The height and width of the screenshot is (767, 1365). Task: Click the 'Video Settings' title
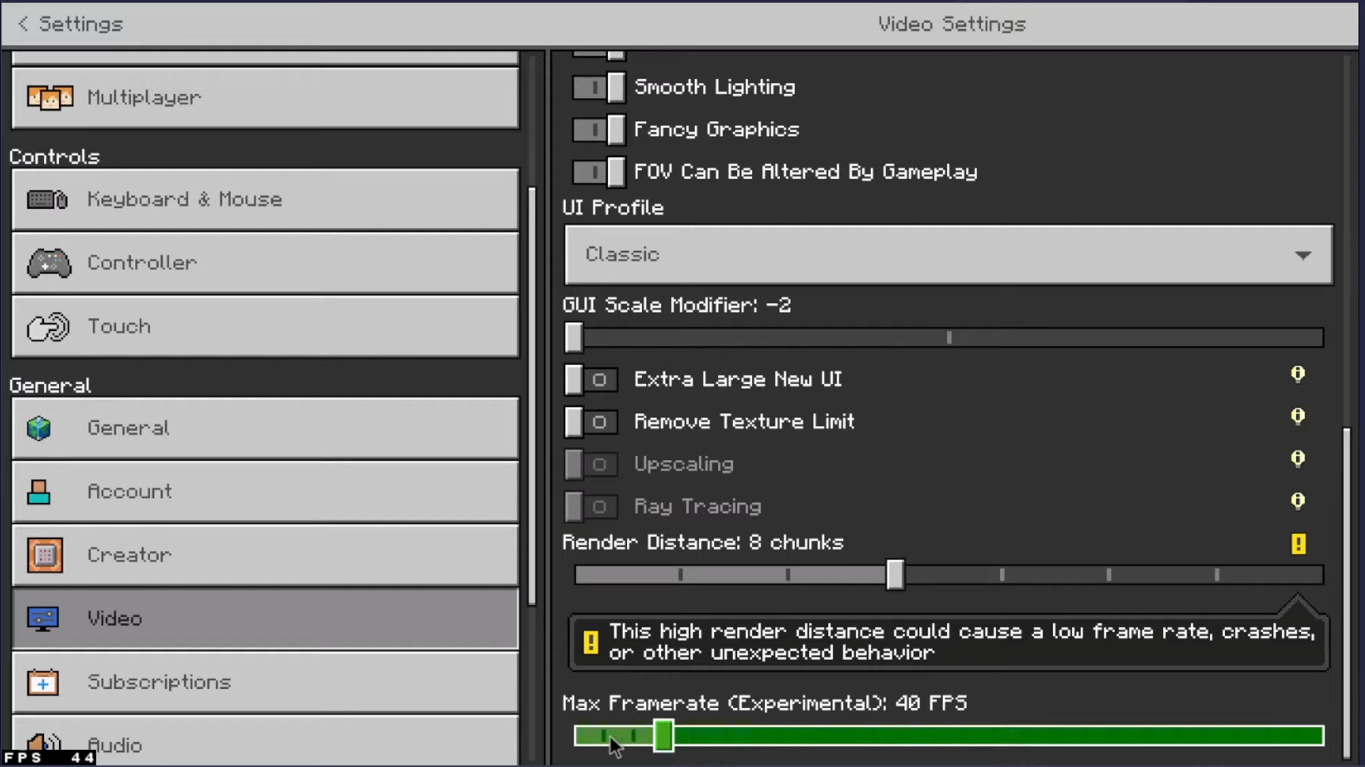(x=951, y=24)
